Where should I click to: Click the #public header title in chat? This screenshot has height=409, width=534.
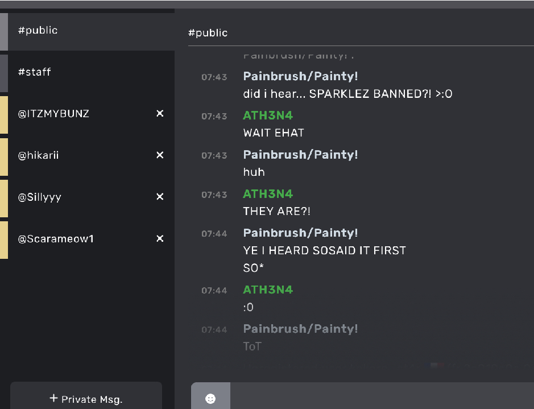click(208, 33)
